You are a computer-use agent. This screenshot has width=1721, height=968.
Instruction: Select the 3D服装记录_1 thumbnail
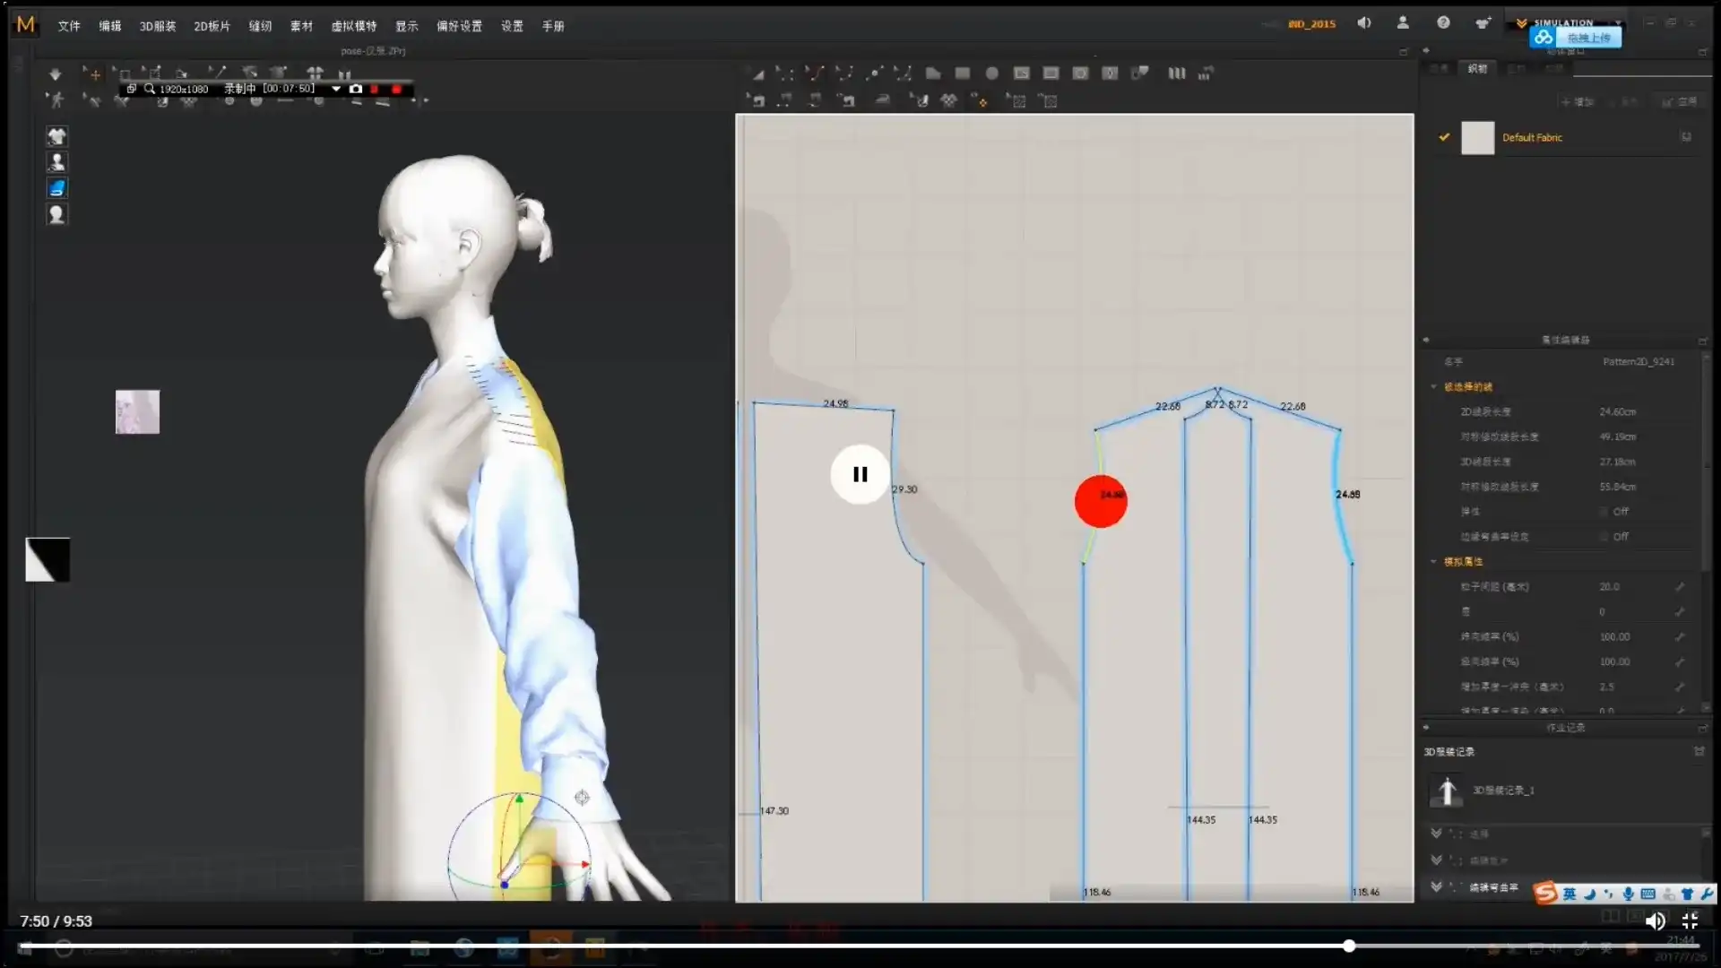pyautogui.click(x=1447, y=791)
